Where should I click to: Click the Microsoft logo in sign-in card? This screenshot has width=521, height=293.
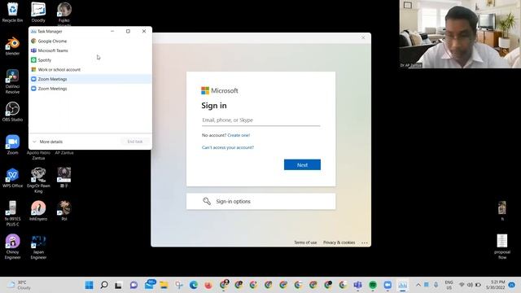coord(220,90)
